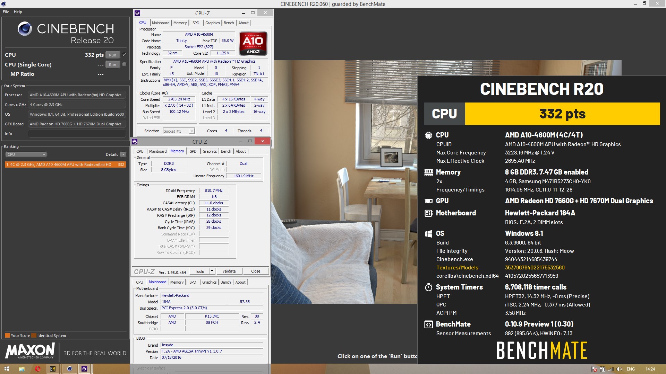Click the MAXON logo

click(30, 350)
